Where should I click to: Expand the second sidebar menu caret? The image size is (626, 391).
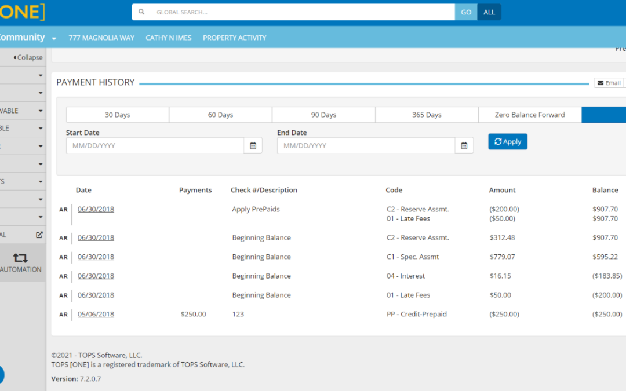41,93
